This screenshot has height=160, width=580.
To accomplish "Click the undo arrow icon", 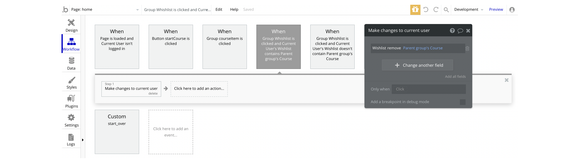I will click(426, 9).
